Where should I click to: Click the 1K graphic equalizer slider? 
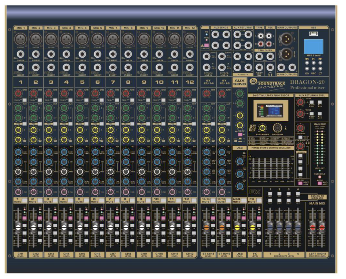[x=271, y=168]
